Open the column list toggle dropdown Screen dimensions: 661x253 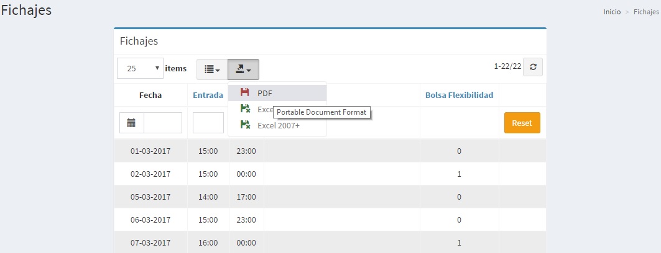pyautogui.click(x=212, y=69)
